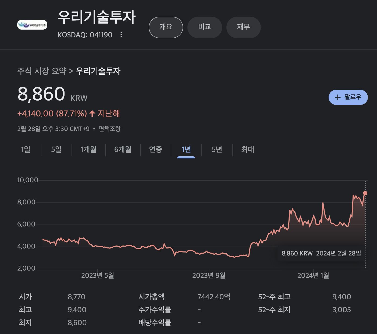377x334 pixels.
Task: Click the 8,860 KRW chart tooltip
Action: coord(321,253)
